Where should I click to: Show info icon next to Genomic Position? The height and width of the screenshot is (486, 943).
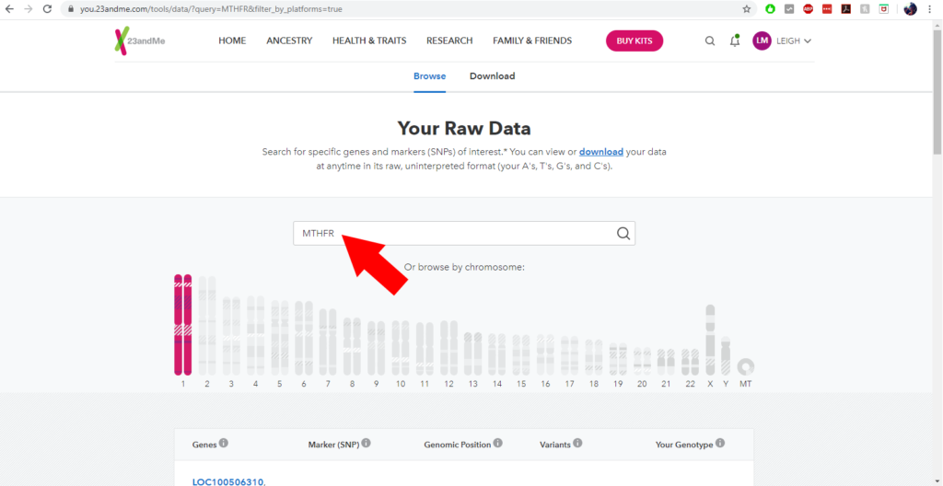click(498, 444)
